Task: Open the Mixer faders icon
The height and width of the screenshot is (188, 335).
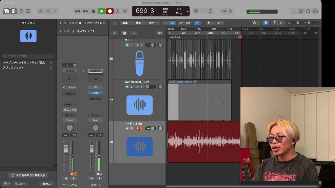Action: pos(48,11)
